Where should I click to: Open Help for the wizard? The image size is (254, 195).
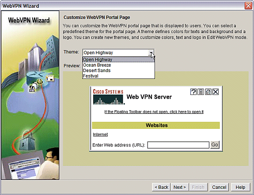(x=240, y=187)
